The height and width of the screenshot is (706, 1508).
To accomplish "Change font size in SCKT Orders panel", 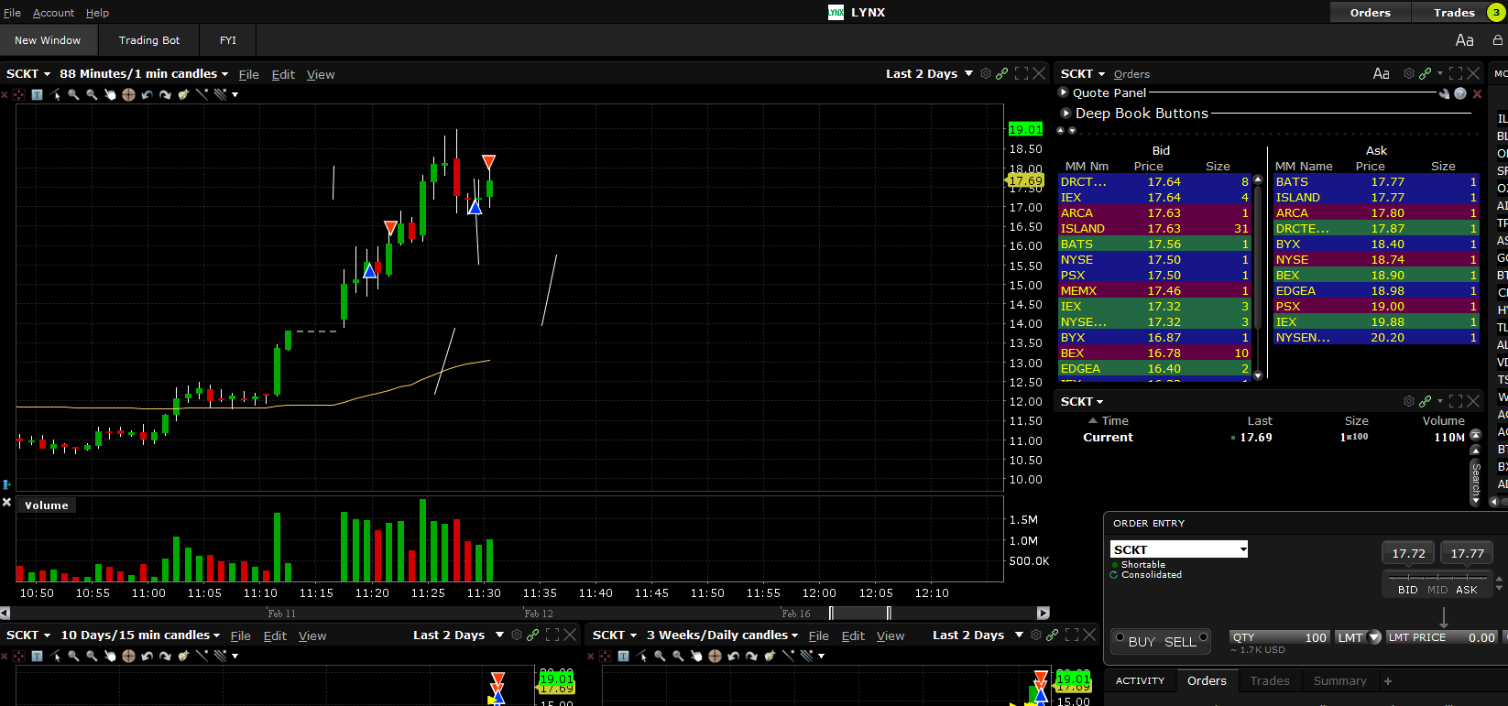I will [x=1381, y=73].
